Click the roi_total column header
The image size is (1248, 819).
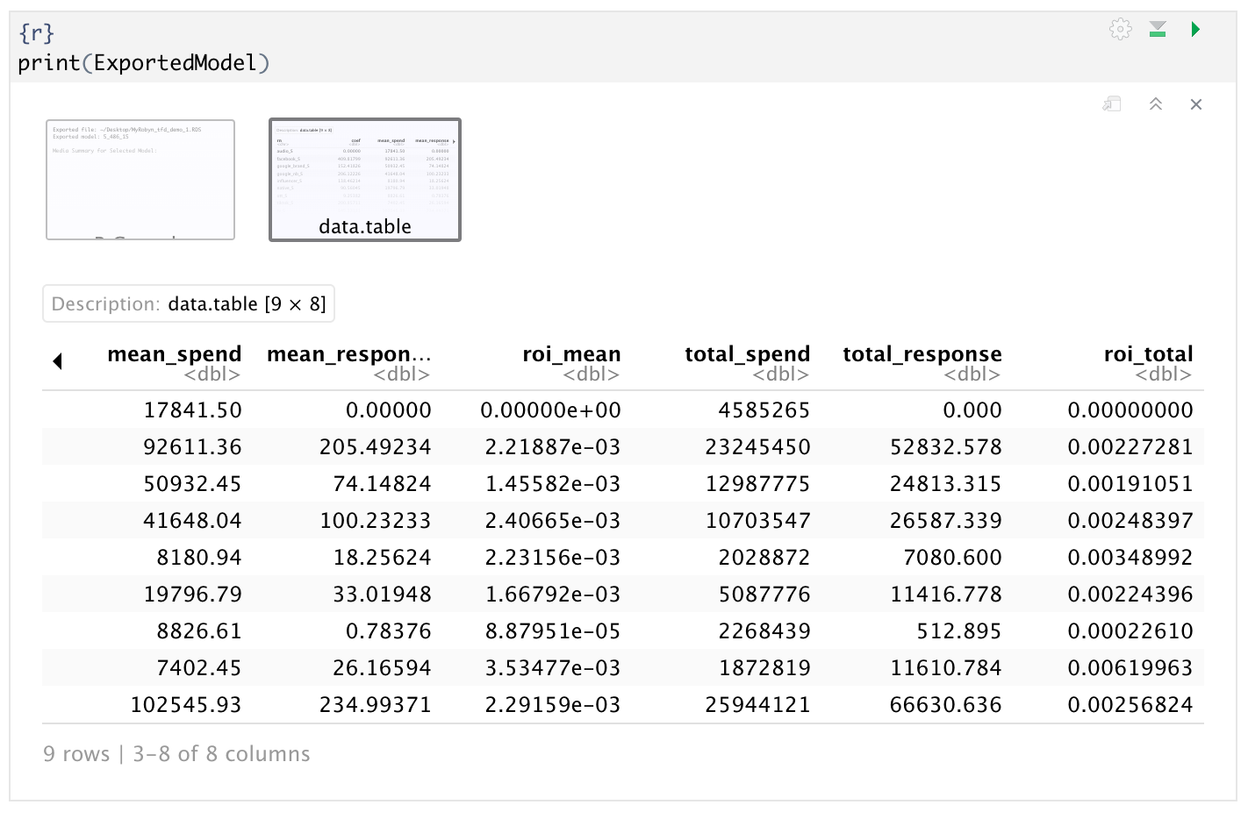point(1148,354)
